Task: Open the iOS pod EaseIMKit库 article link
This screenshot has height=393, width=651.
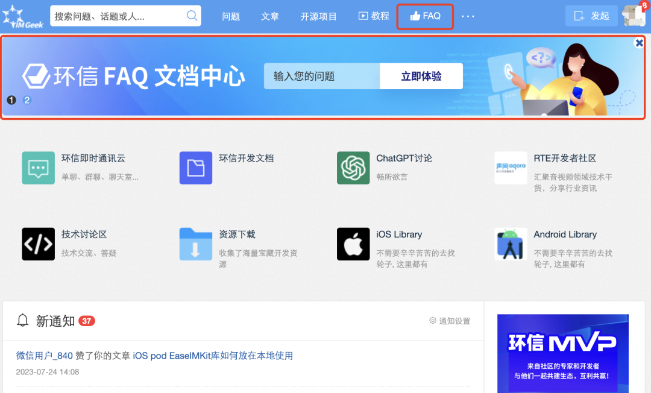Action: (x=213, y=356)
